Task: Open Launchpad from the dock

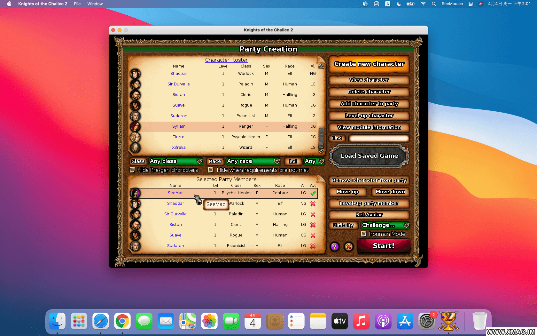Action: tap(79, 321)
